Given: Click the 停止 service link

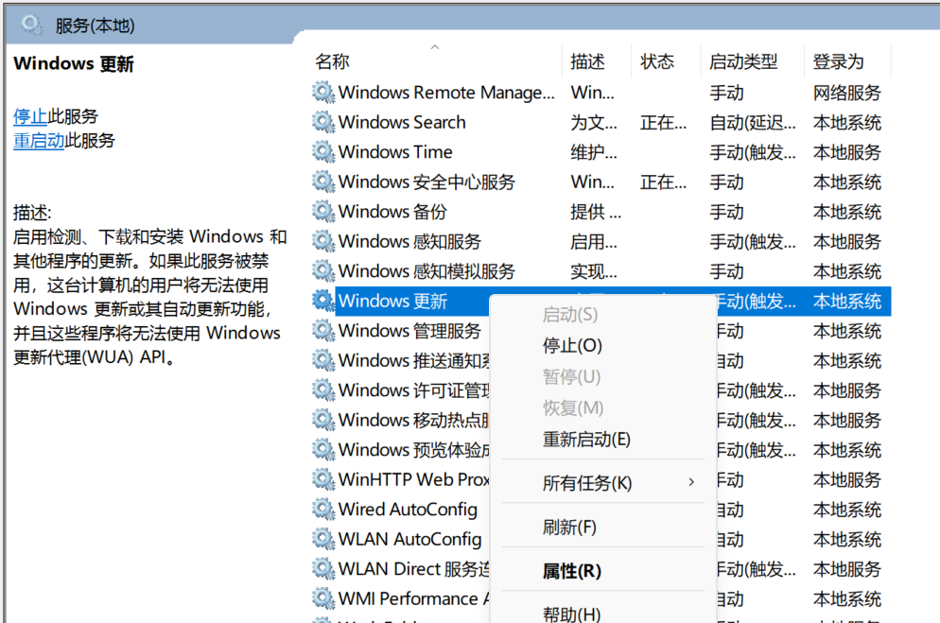Looking at the screenshot, I should point(30,116).
